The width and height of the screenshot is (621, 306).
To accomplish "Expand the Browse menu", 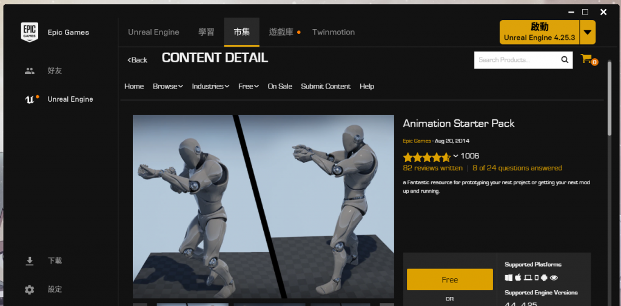I will click(168, 86).
